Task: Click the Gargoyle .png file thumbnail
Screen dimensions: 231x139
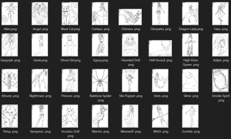Action: point(10,45)
